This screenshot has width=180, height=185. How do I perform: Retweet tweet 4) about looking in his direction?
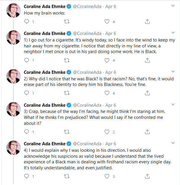[67, 176]
